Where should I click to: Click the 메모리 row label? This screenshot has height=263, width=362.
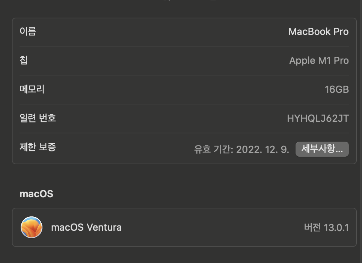[x=32, y=89]
